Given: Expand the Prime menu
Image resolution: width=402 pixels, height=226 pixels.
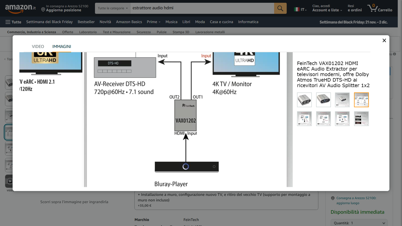Looking at the screenshot, I should tap(154, 22).
